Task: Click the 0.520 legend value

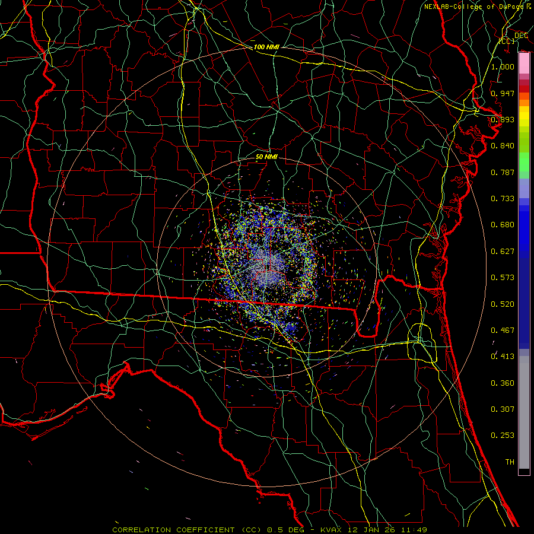Action: [x=503, y=304]
